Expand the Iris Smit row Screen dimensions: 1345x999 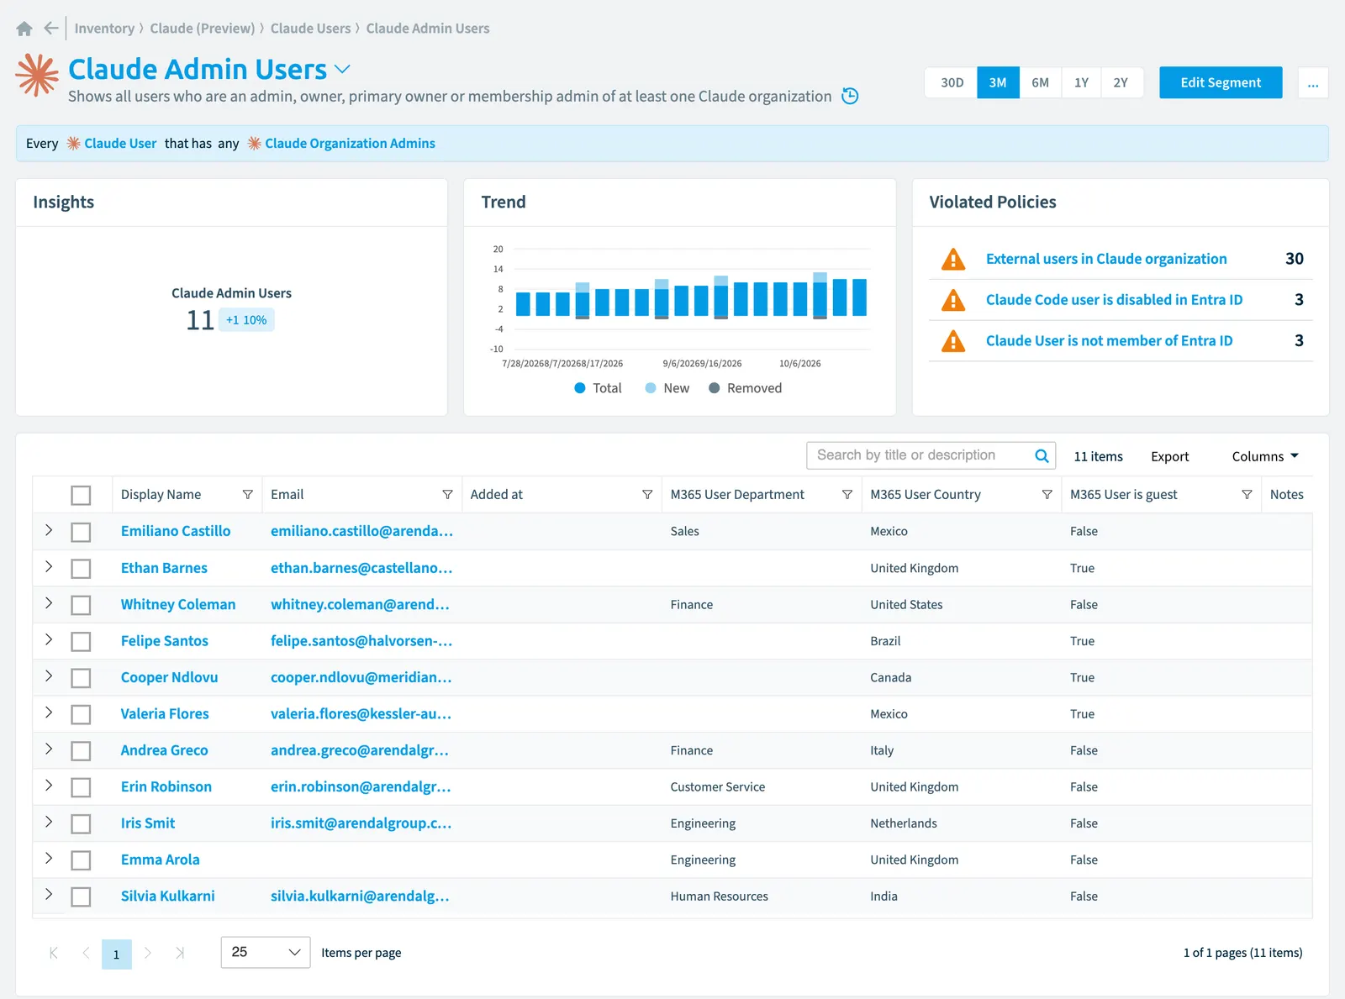tap(49, 822)
